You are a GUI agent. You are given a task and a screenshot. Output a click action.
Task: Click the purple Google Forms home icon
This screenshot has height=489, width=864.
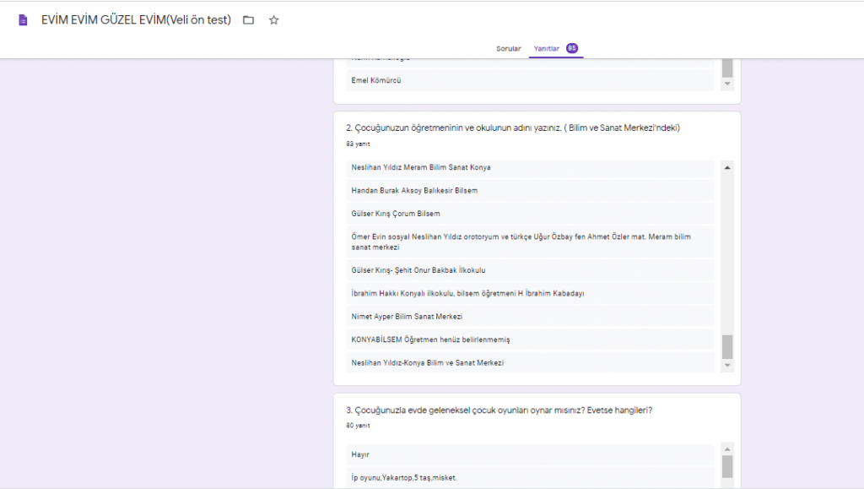[x=23, y=20]
